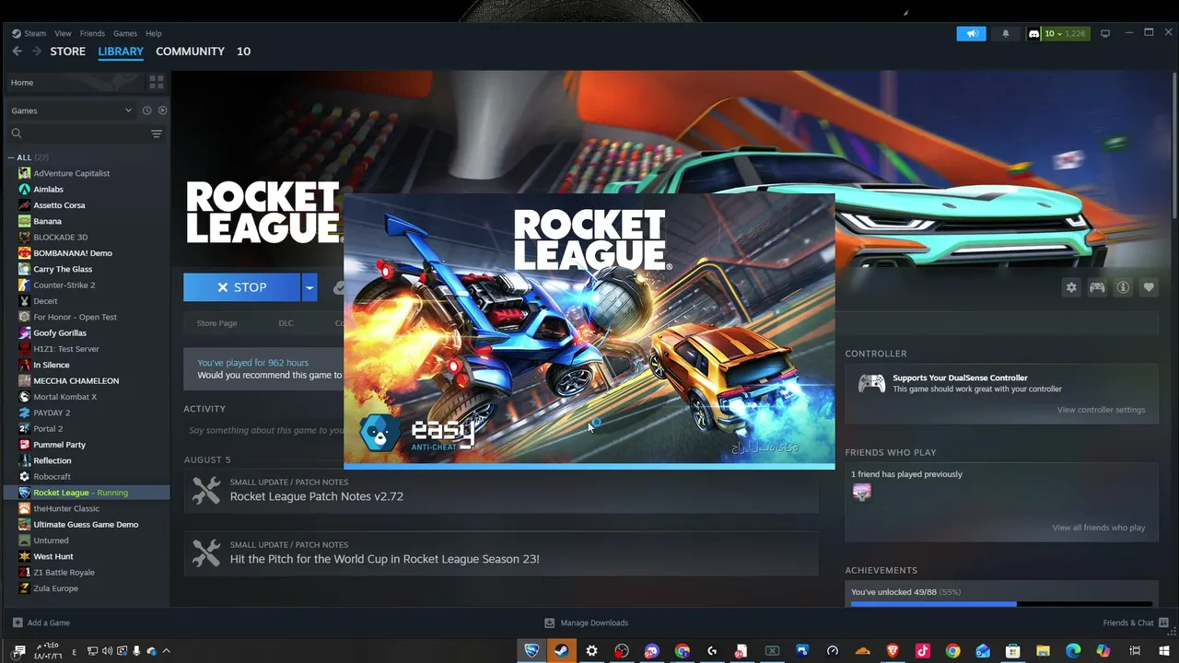Open Brave browser from the taskbar

pos(893,651)
